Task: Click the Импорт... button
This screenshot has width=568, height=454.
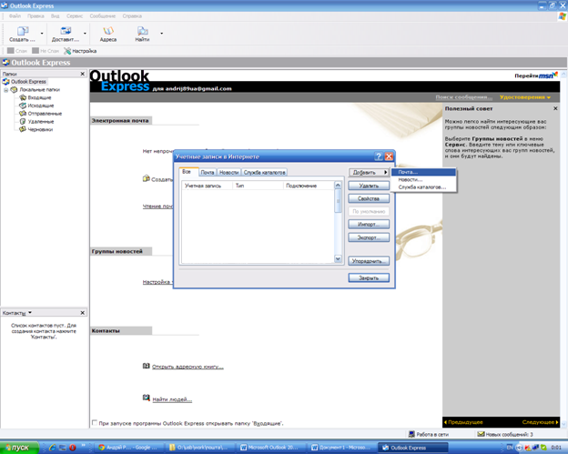Action: point(369,224)
